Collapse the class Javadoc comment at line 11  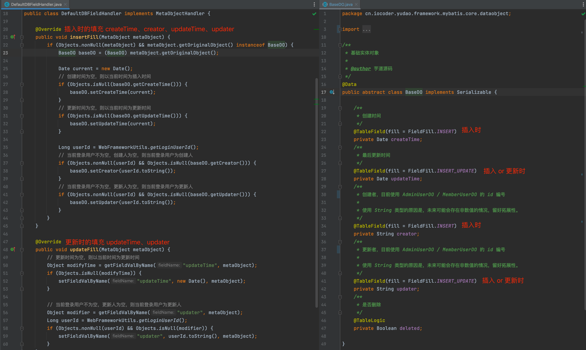point(340,45)
